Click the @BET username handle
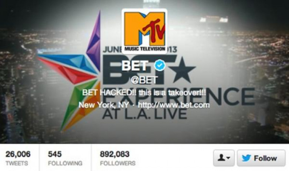The image size is (289, 171). tap(144, 80)
